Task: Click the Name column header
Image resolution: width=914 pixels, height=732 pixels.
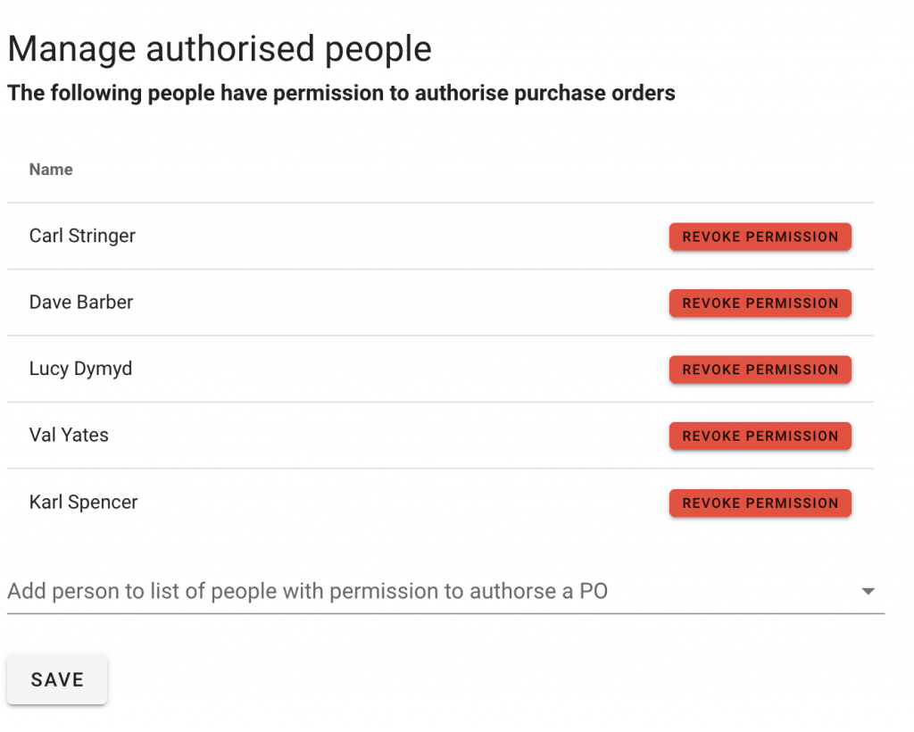Action: coord(51,170)
